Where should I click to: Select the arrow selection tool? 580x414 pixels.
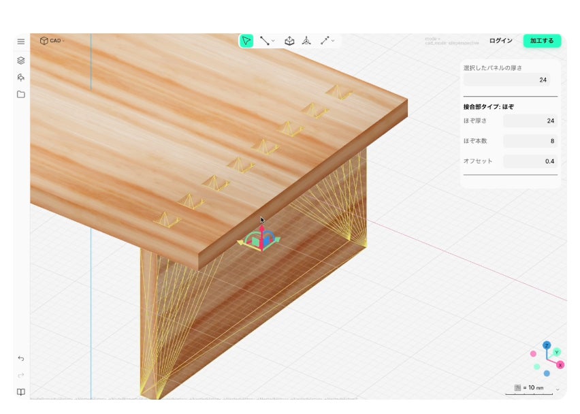pyautogui.click(x=246, y=41)
